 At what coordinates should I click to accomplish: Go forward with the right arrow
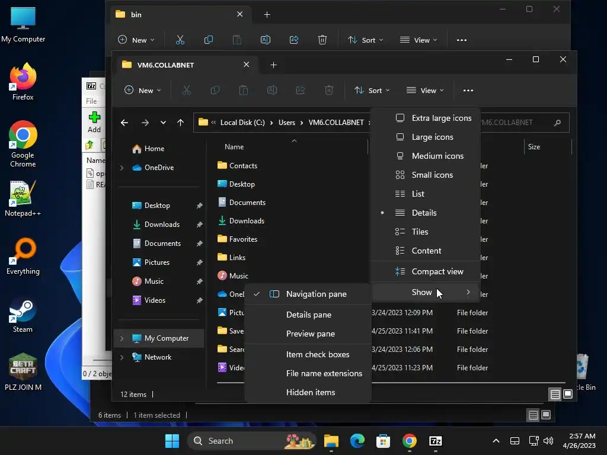coord(145,123)
